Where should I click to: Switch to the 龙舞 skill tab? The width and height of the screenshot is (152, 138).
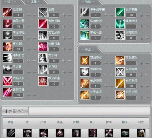pos(34,2)
